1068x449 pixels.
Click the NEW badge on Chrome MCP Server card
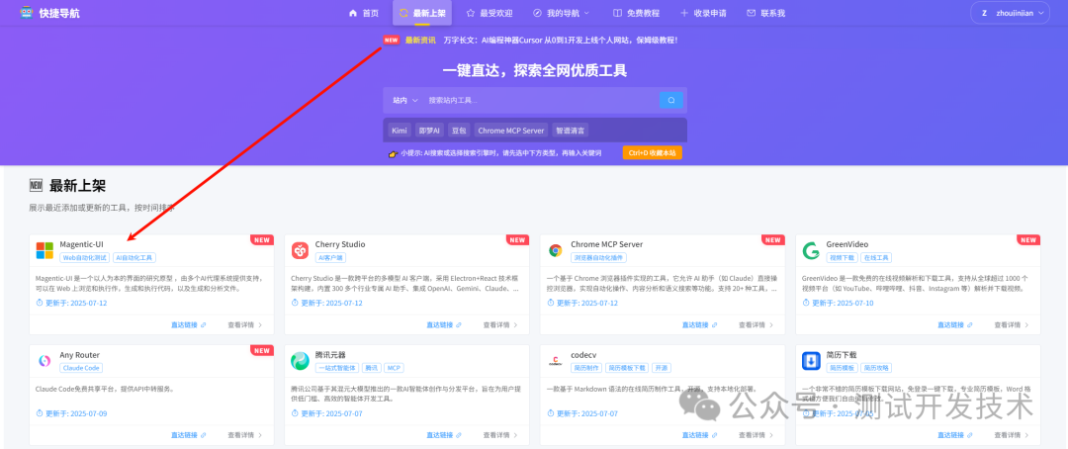point(773,240)
